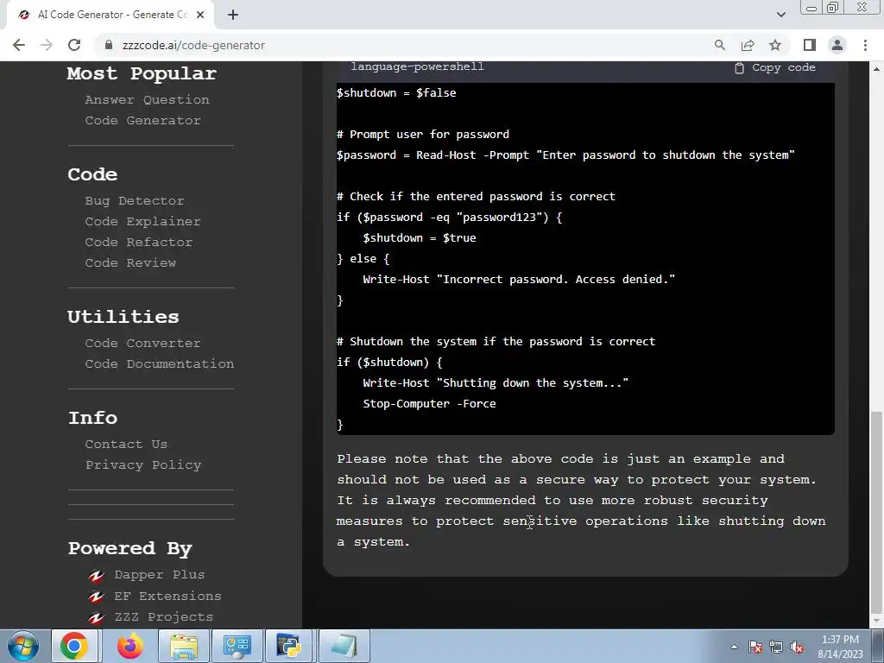The width and height of the screenshot is (884, 663).
Task: Close the AI Code Generator tab
Action: (x=200, y=15)
